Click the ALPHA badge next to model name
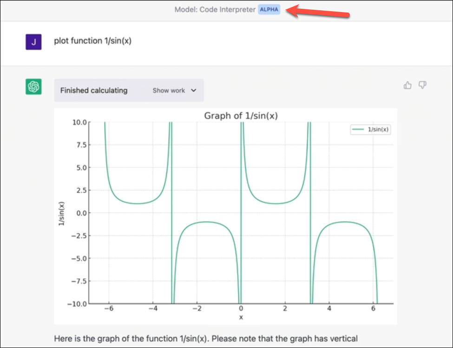This screenshot has height=348, width=453. pyautogui.click(x=269, y=10)
